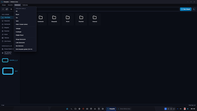Switch to Ekran Alıntısı Aracı taskbar window
This screenshot has height=111, width=197.
pyautogui.click(x=124, y=109)
